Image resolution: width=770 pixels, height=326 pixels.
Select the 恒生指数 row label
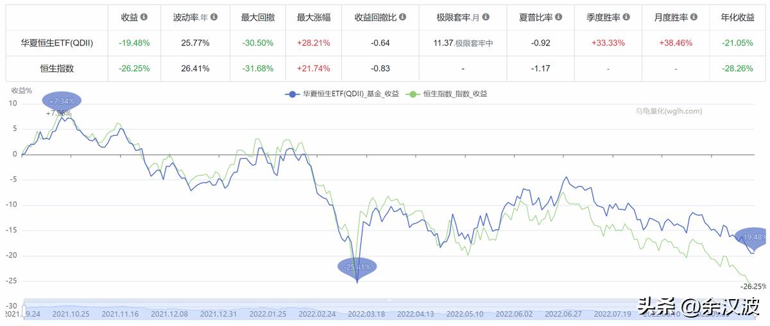(57, 68)
